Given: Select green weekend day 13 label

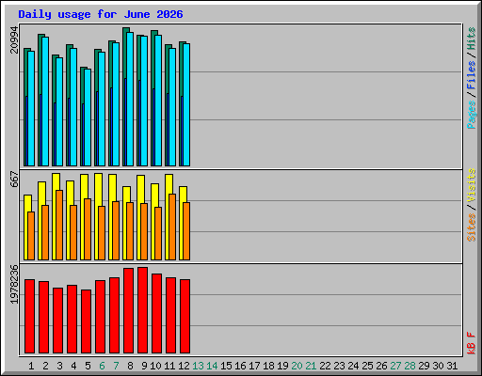Looking at the screenshot, I should point(198,366).
